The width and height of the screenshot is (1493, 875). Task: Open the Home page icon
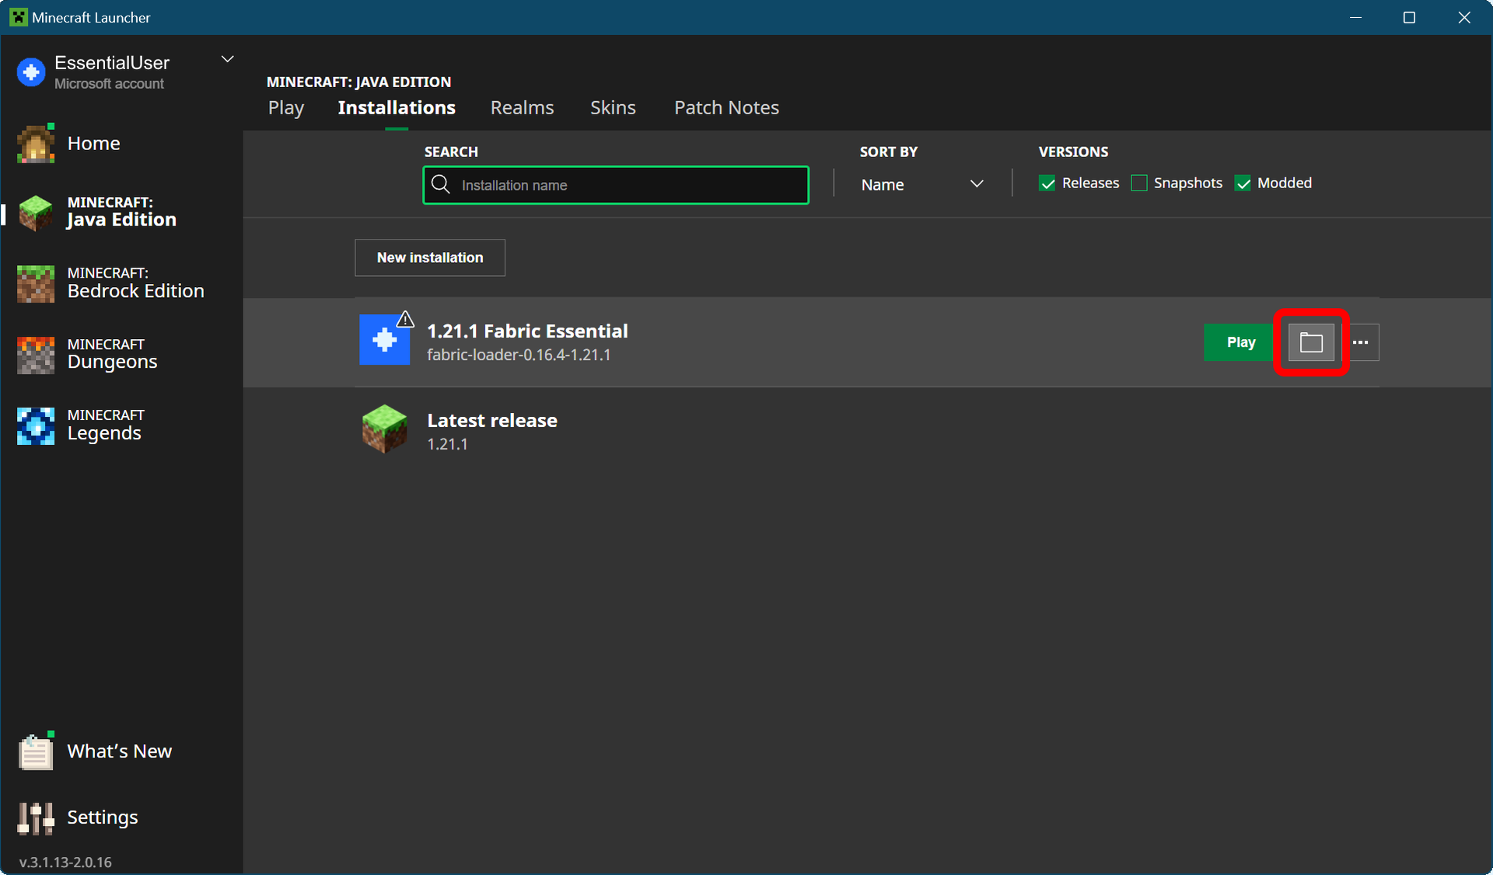pos(36,144)
